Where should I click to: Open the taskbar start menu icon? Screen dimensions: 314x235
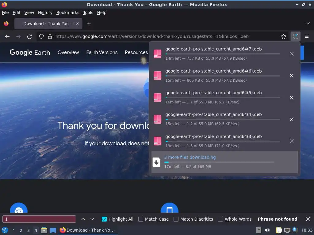tap(5, 230)
